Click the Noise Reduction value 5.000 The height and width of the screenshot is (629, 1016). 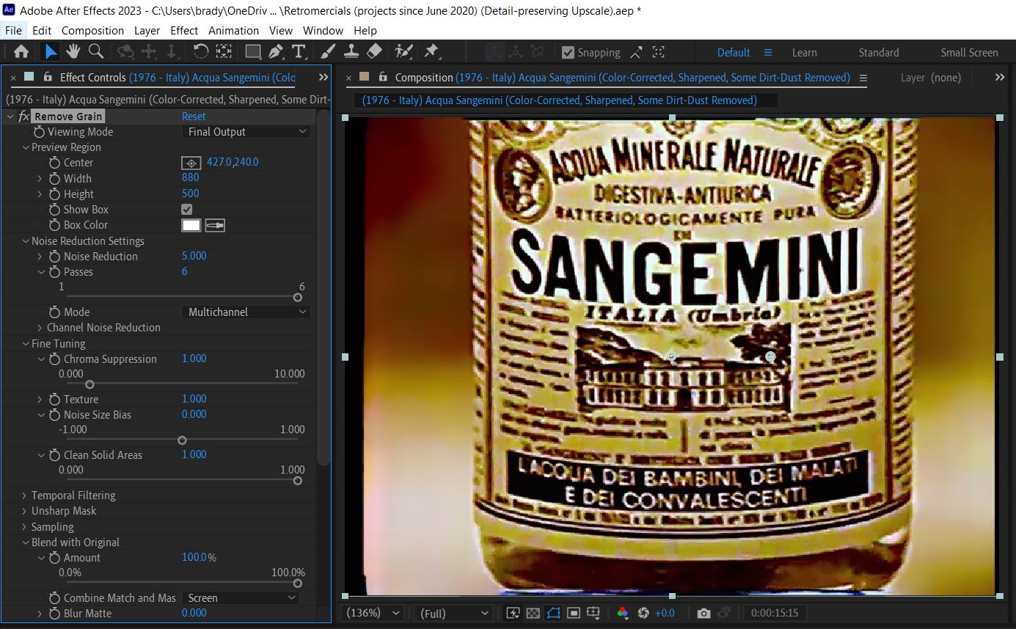(x=194, y=256)
